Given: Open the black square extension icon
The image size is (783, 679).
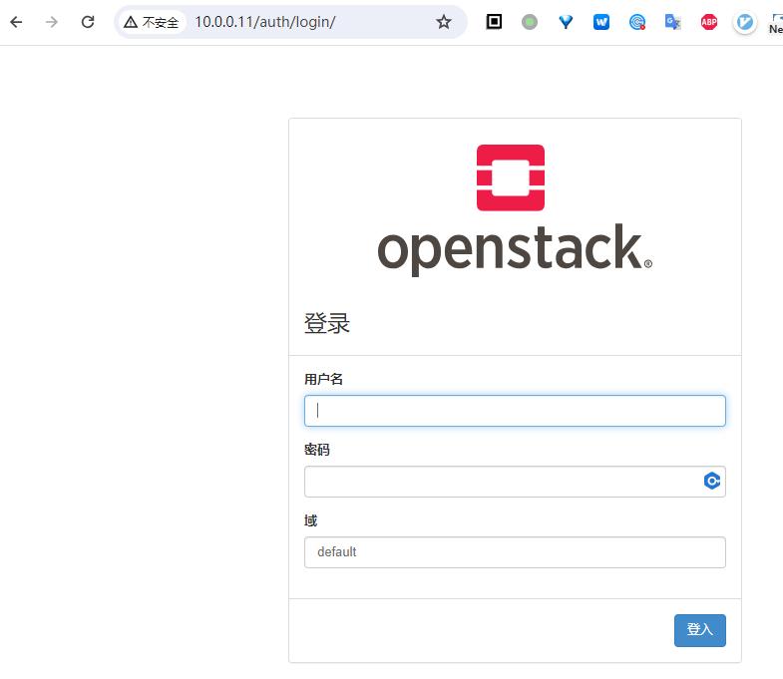Looking at the screenshot, I should (x=494, y=22).
